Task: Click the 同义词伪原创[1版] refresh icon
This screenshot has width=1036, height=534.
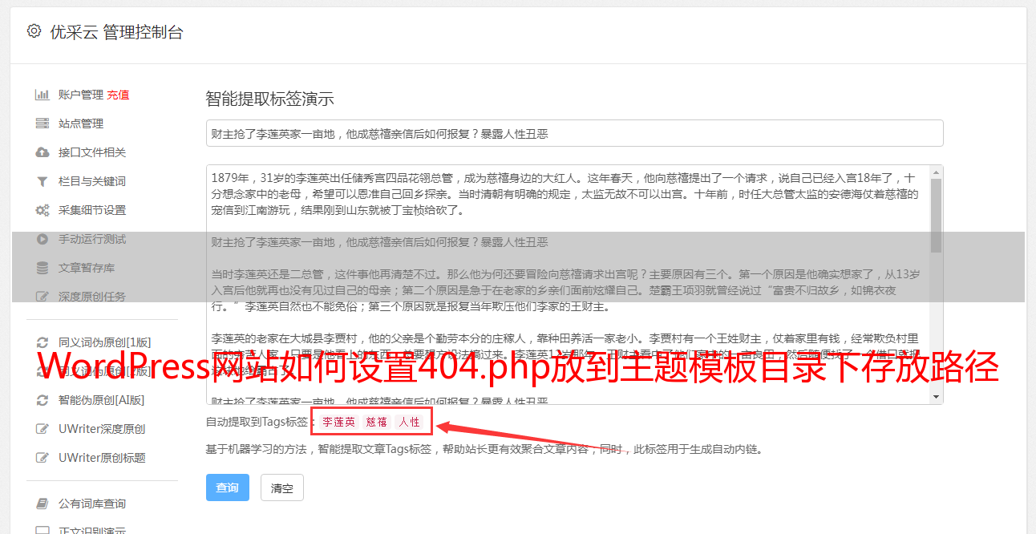Action: pos(42,342)
